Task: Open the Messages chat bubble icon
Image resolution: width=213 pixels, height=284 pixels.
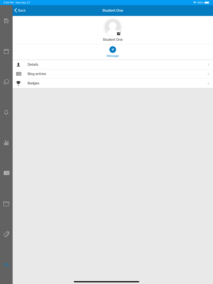Action: click(x=6, y=82)
